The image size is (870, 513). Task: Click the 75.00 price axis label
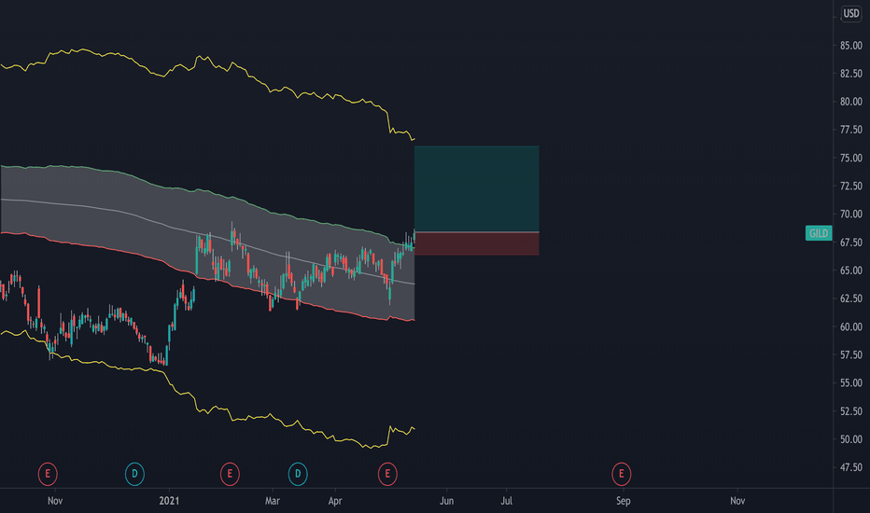(x=851, y=158)
